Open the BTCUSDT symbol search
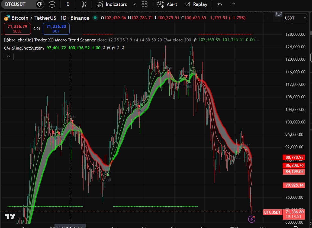The image size is (312, 228). coord(15,4)
